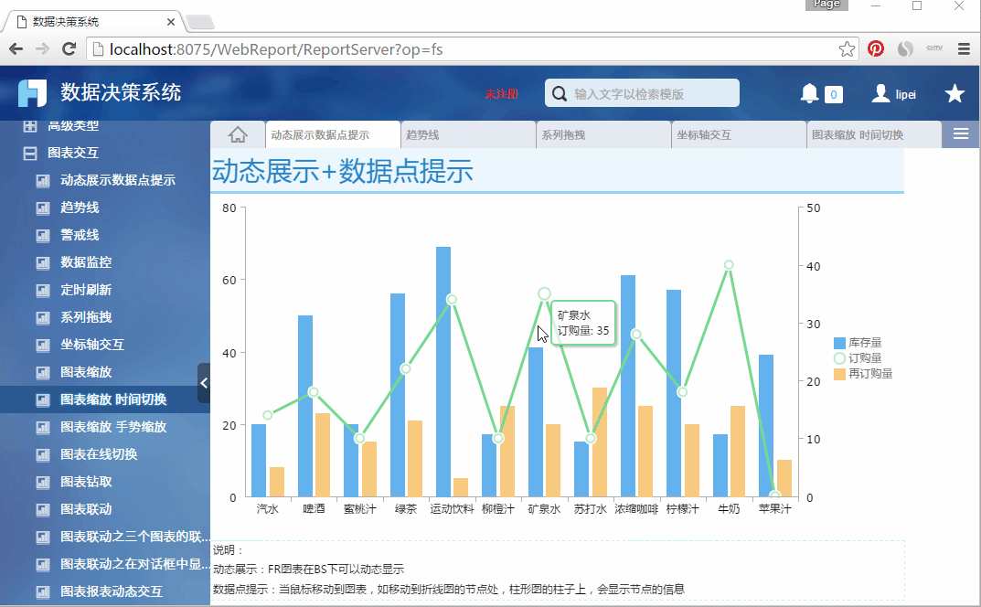
Task: Open the 图表钻取 demo from sidebar
Action: coord(84,482)
